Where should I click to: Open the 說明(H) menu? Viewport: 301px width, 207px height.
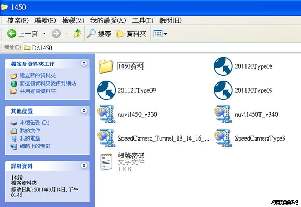(170, 20)
